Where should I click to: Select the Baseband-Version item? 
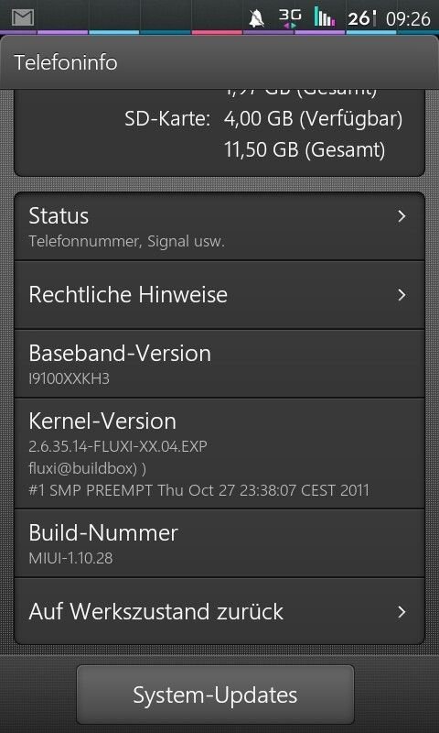[x=219, y=364]
